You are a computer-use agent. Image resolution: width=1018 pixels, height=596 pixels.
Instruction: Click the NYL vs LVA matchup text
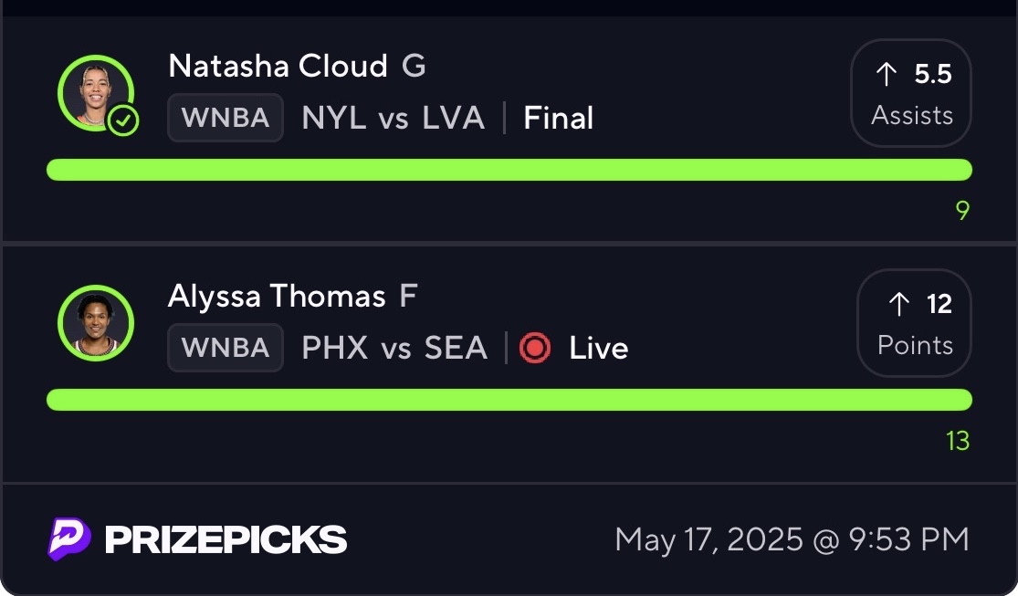point(393,118)
